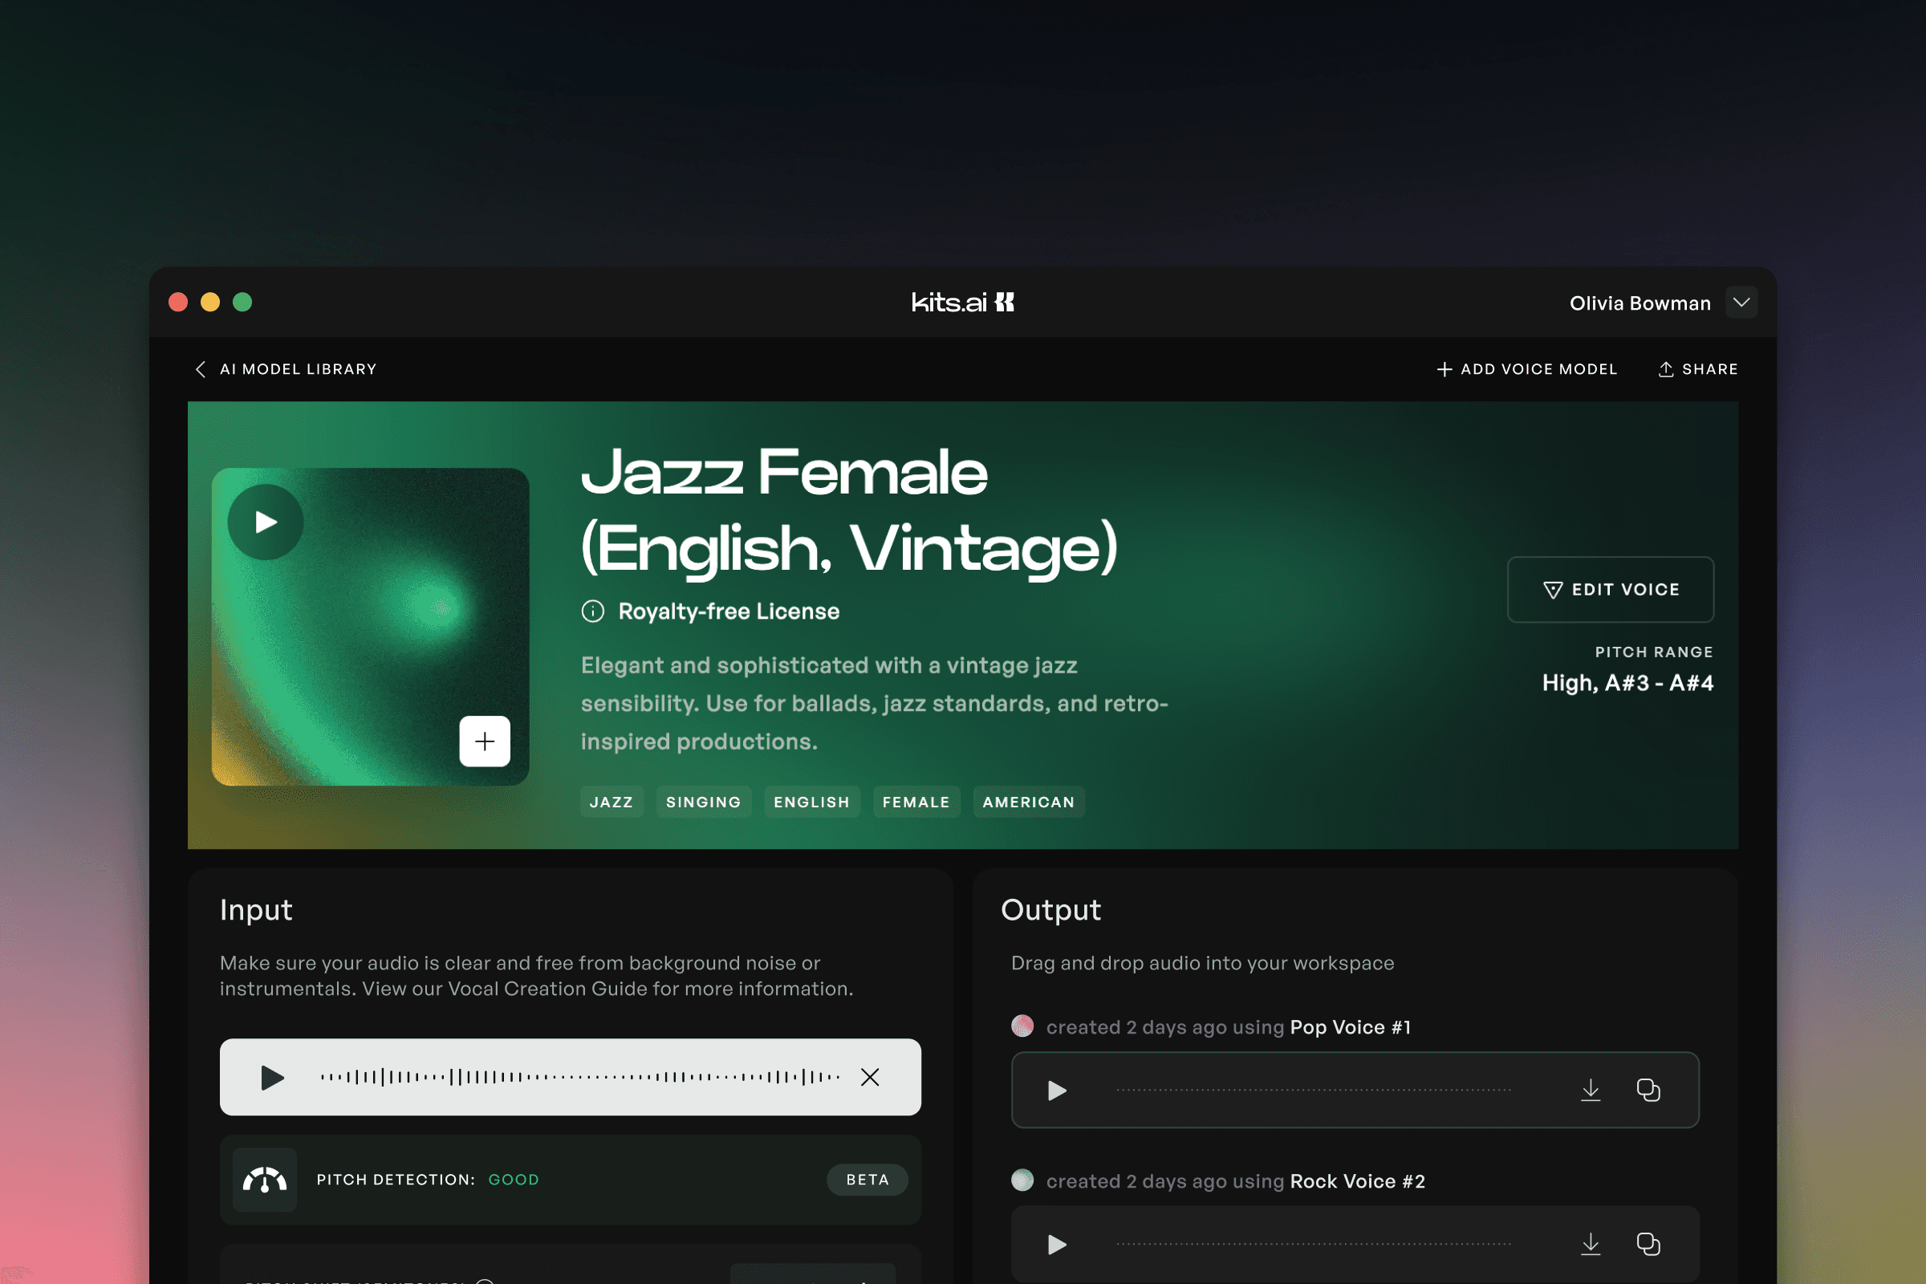Click the pitch range value High, A#3 - A#4

point(1628,682)
